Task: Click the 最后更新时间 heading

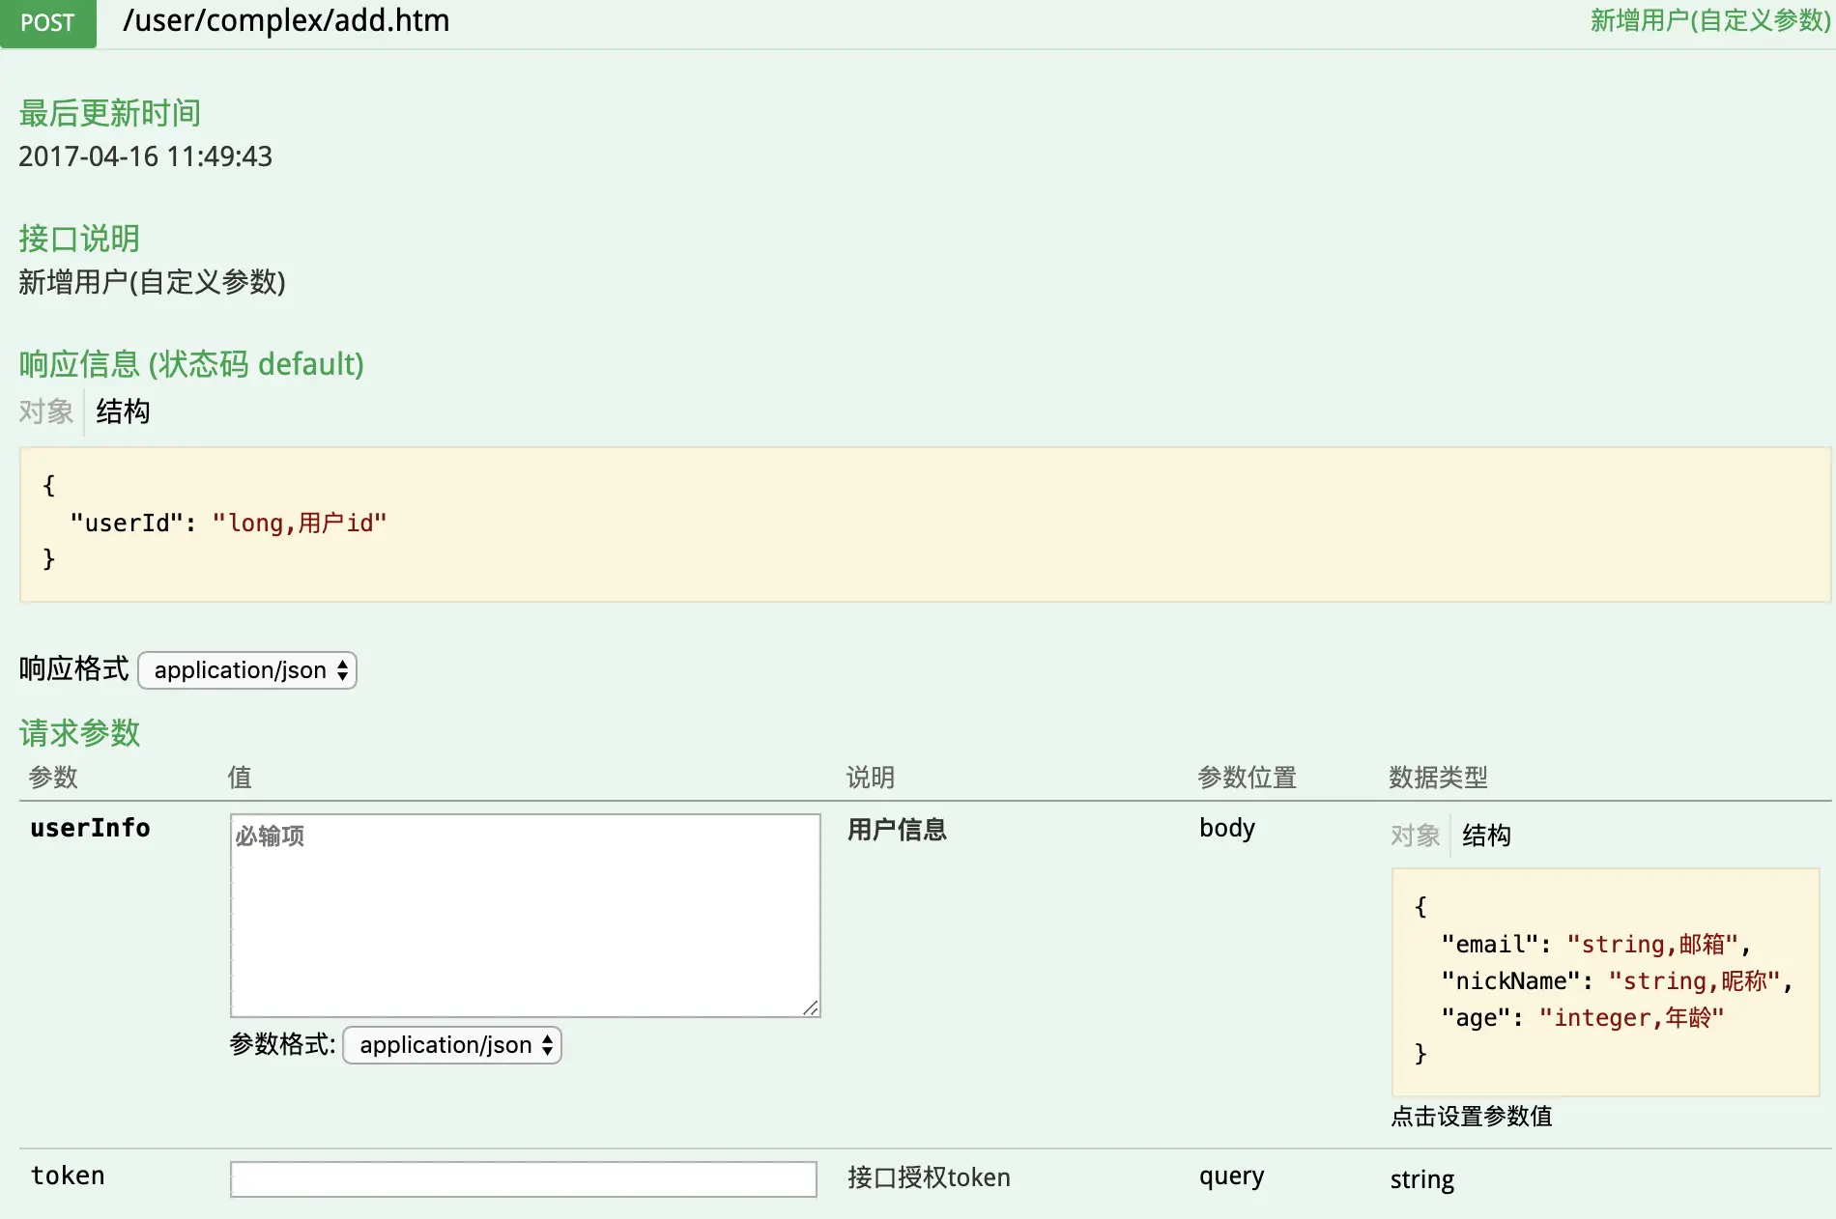Action: 110,113
